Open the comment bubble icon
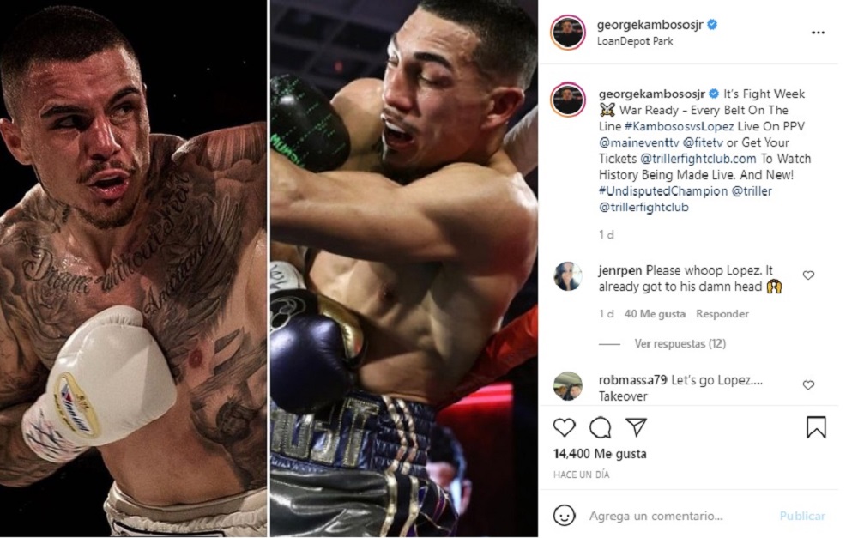Image resolution: width=858 pixels, height=538 pixels. tap(601, 427)
